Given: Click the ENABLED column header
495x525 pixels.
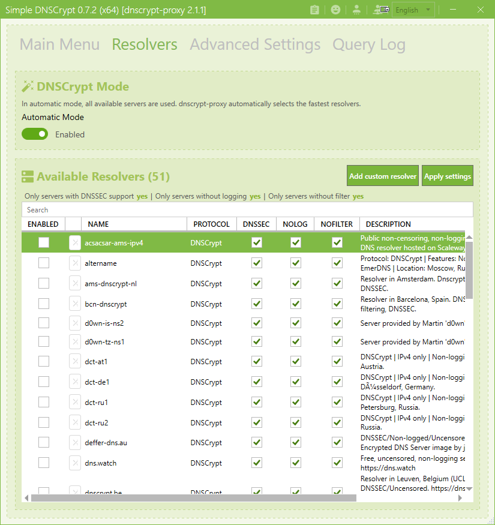Looking at the screenshot, I should [43, 224].
